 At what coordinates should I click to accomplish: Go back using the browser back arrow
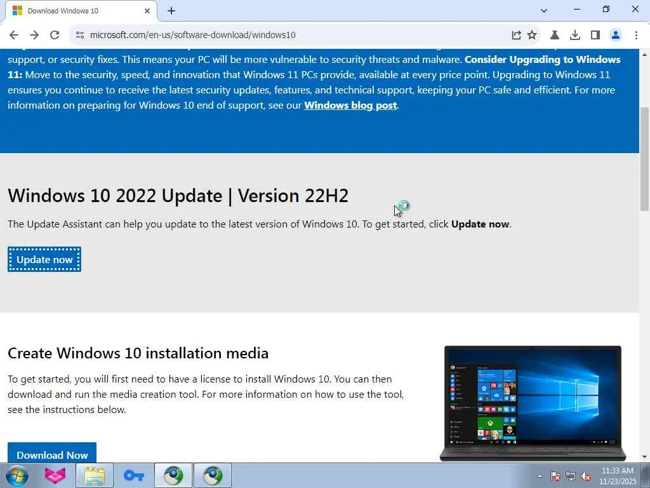tap(14, 35)
